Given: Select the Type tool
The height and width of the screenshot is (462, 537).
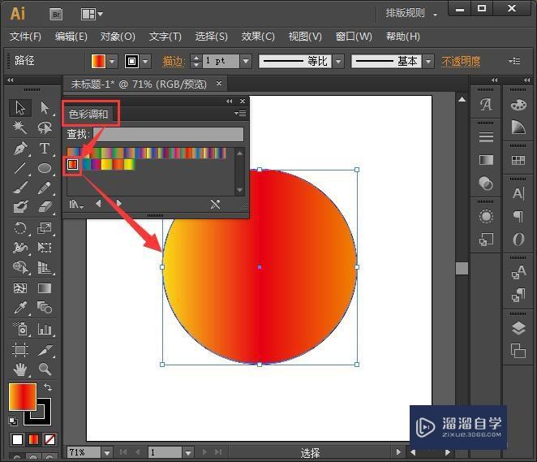Looking at the screenshot, I should [x=45, y=149].
